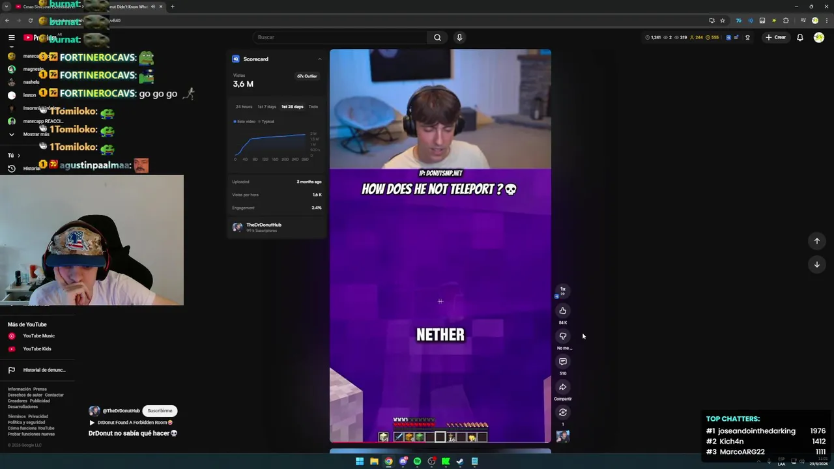Open Historial de denuncias flag entry
834x469 pixels.
point(36,370)
